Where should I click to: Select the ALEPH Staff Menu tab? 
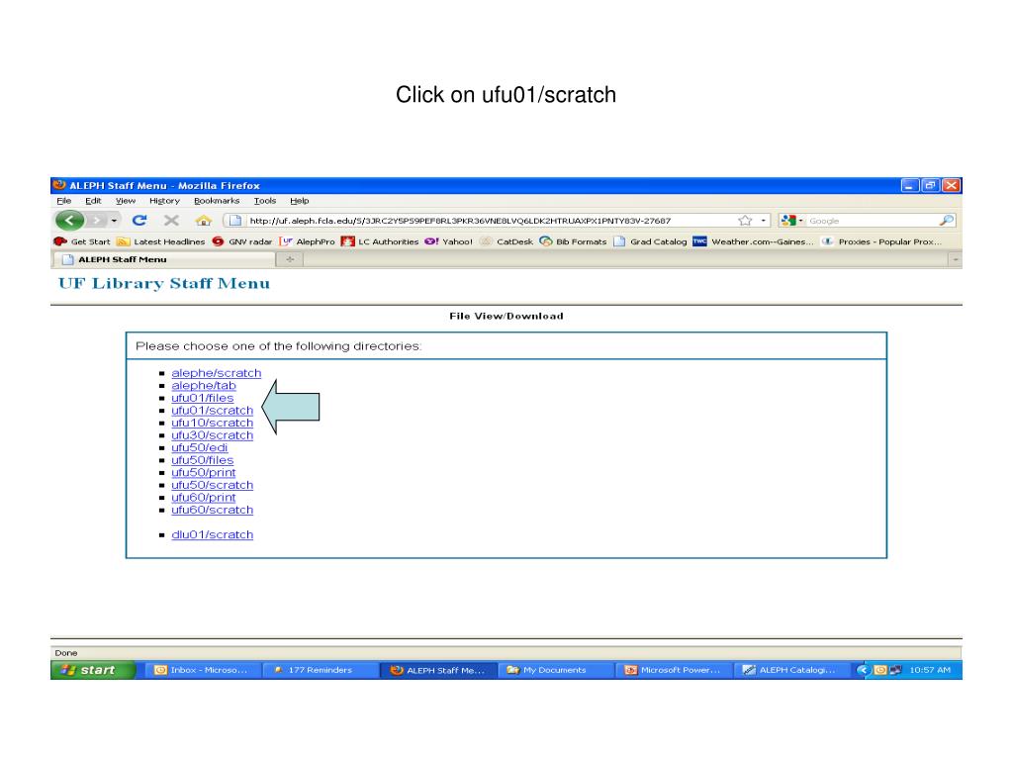click(163, 260)
